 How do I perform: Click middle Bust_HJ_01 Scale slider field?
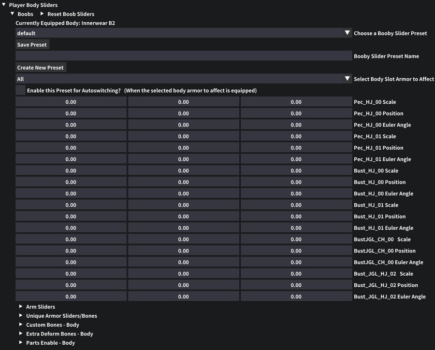[183, 205]
